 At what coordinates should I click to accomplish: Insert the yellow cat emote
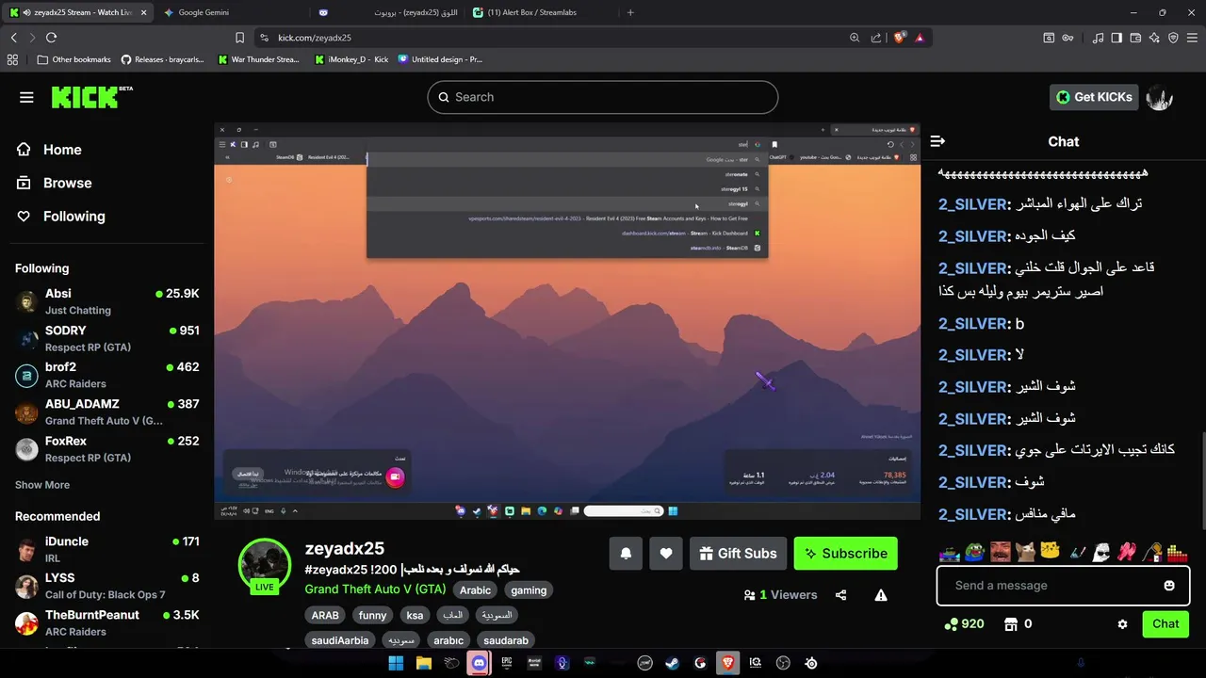pos(1051,552)
